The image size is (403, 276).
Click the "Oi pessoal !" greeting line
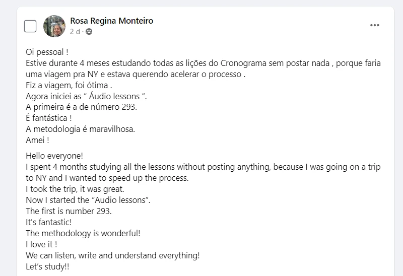47,52
